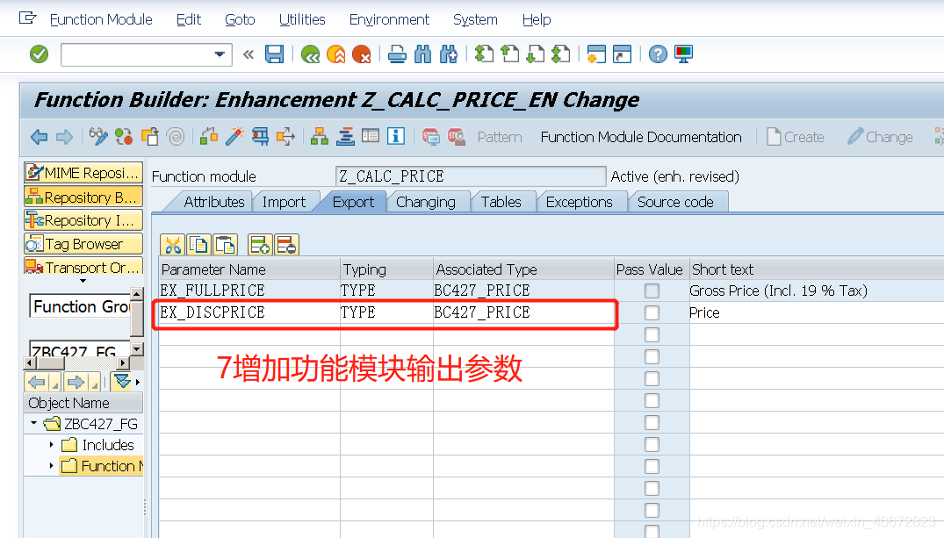Click the Tag Browser button

pos(83,244)
